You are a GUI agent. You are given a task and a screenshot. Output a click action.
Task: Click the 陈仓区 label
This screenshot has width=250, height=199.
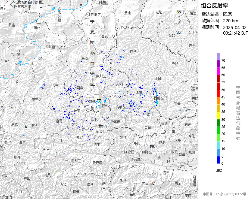(x=129, y=152)
